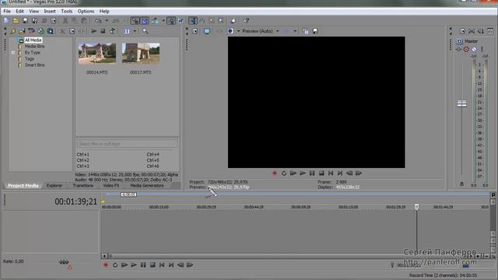Click the Paste icon in main toolbar
The height and width of the screenshot is (280, 498).
84,21
